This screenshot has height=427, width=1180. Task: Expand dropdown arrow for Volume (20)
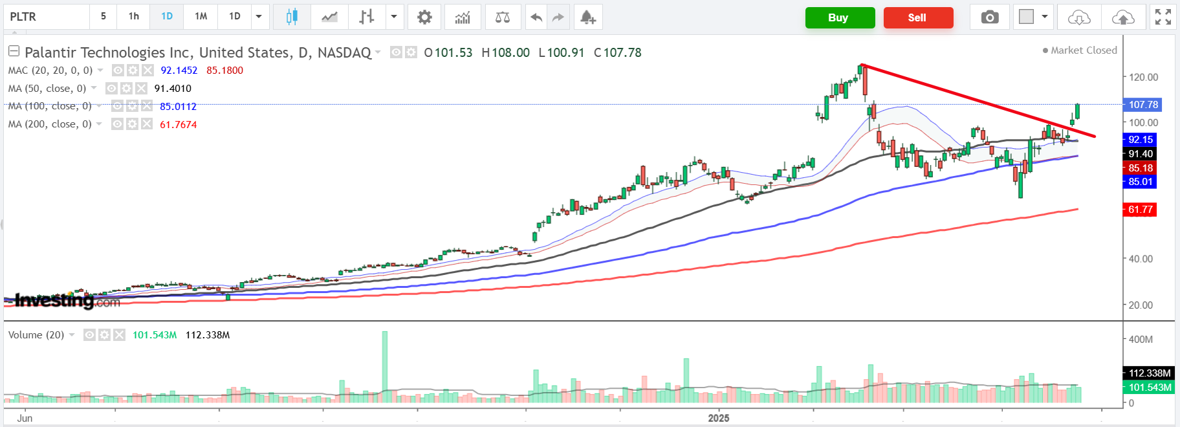pyautogui.click(x=72, y=334)
